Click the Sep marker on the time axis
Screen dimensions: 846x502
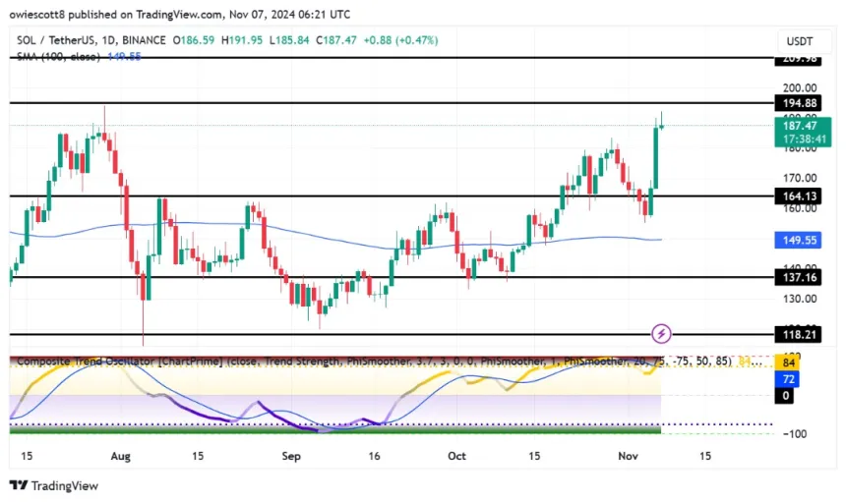coord(291,457)
